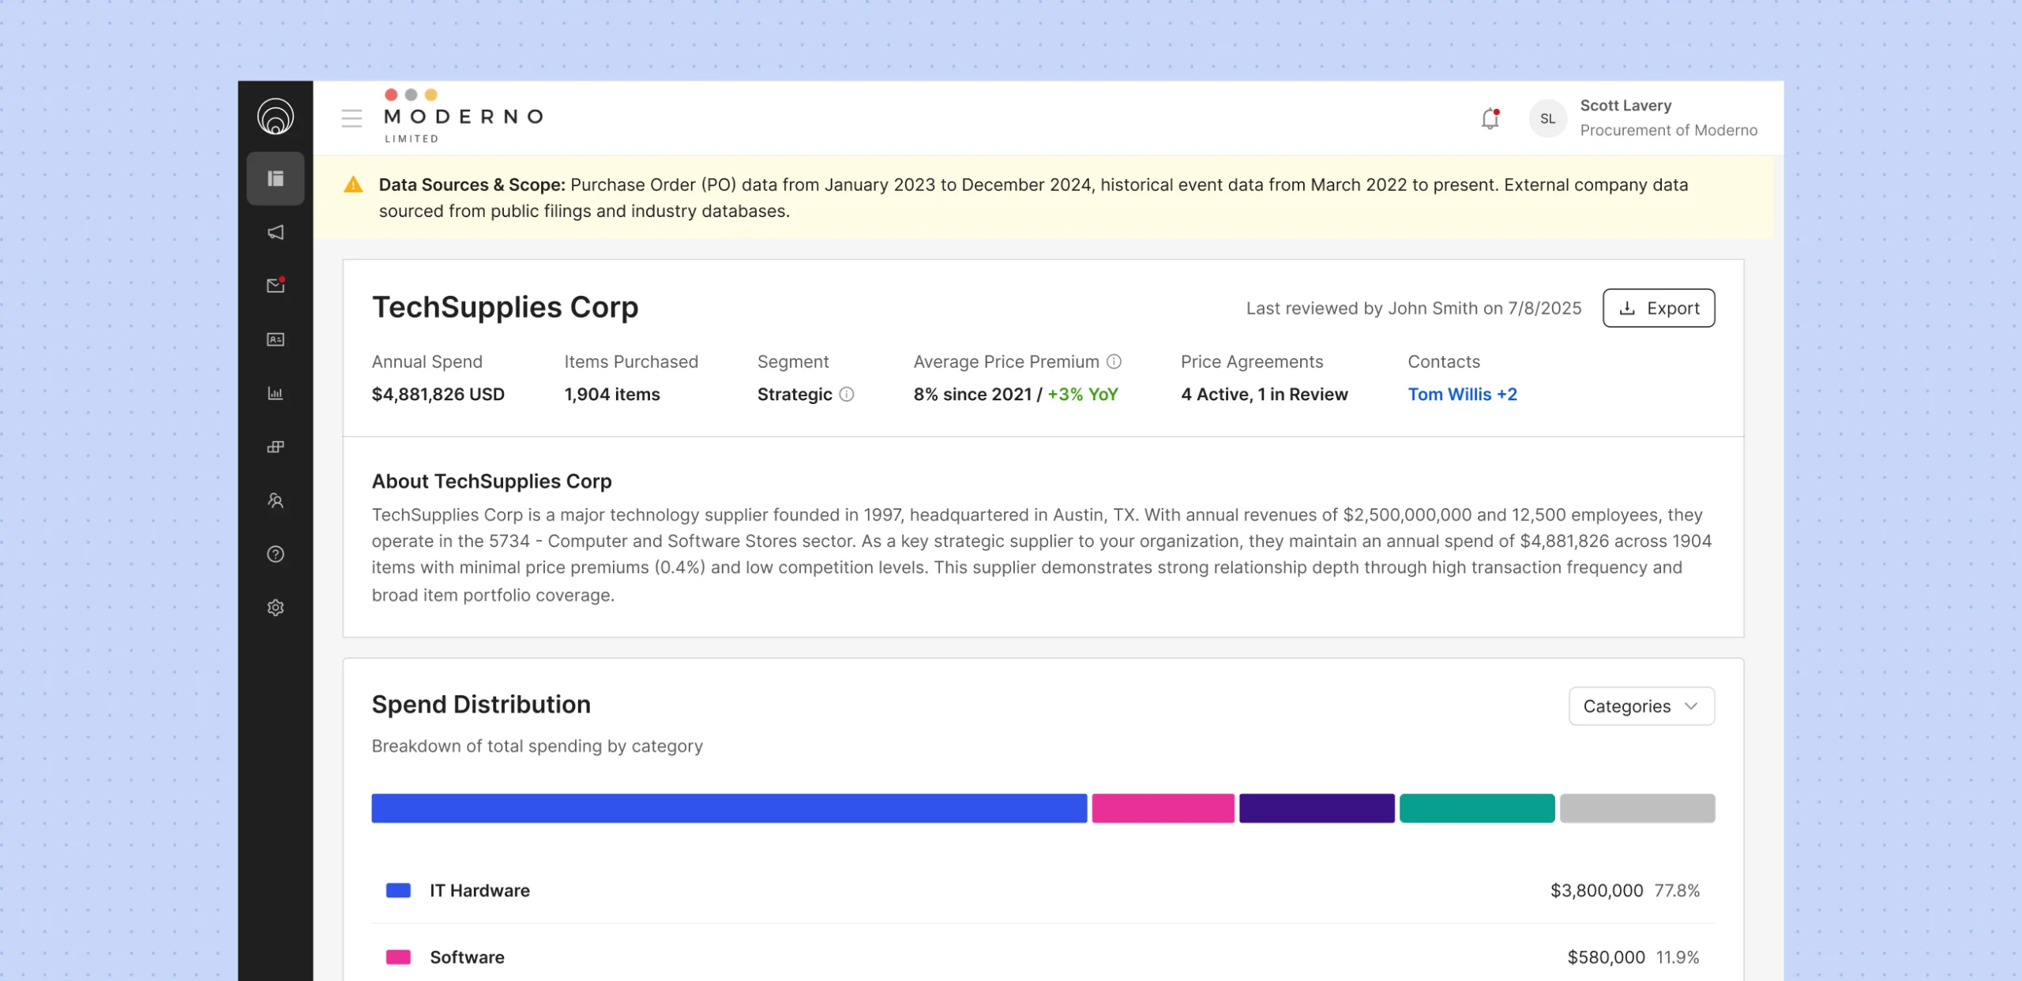Open the users icon in sidebar
This screenshot has height=981, width=2022.
275,500
